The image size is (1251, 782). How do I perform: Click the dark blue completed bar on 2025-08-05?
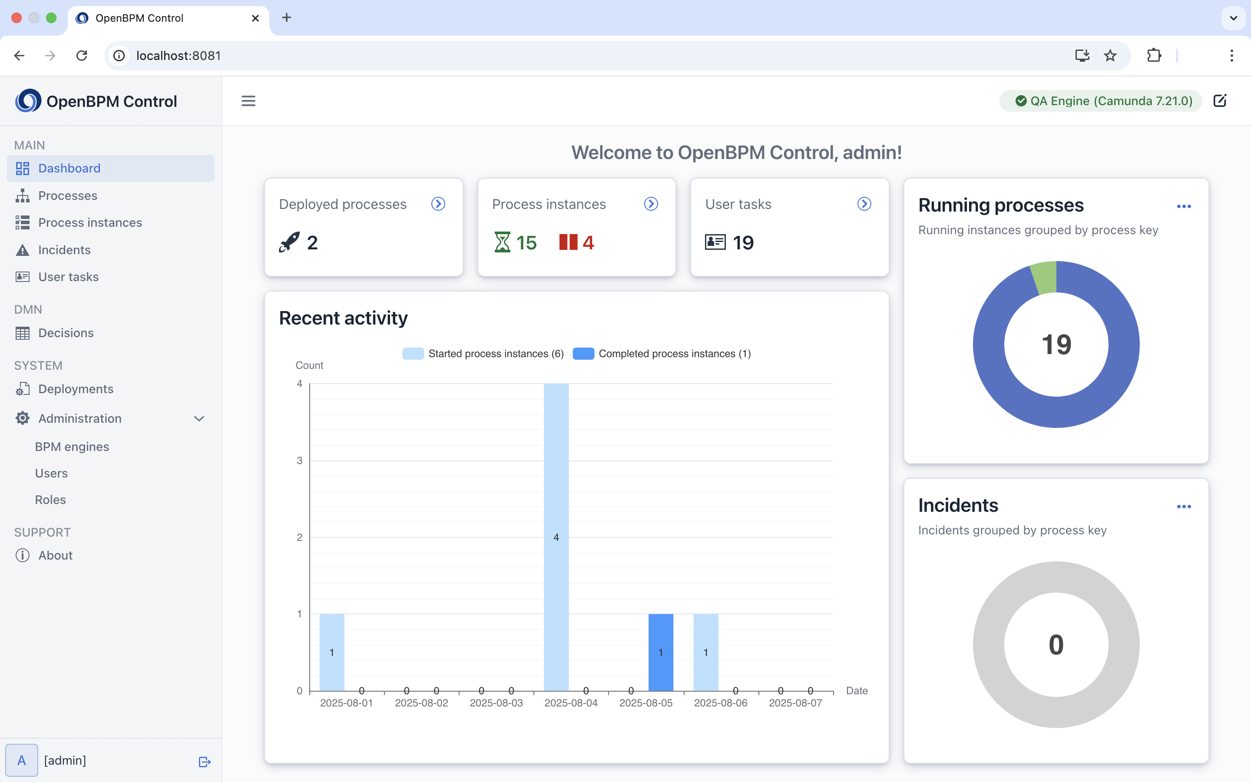coord(661,652)
